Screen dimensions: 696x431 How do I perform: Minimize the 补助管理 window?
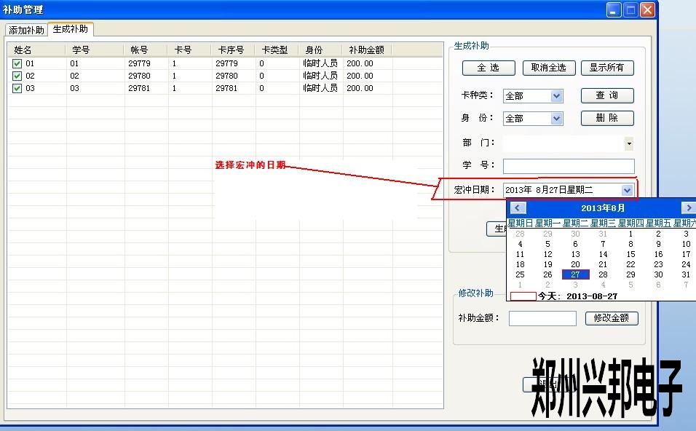[x=614, y=9]
